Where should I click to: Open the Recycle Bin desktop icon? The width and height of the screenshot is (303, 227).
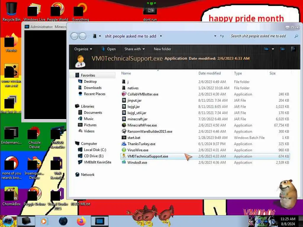pyautogui.click(x=11, y=11)
